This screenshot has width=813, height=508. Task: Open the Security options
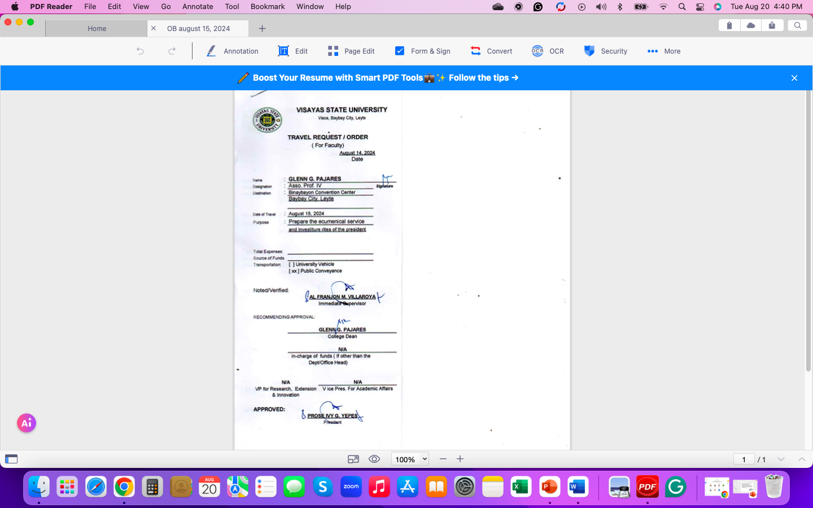point(606,51)
